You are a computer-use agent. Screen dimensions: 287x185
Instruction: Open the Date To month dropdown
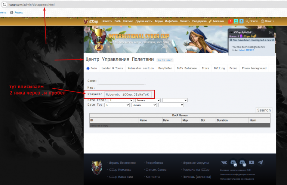[144, 105]
